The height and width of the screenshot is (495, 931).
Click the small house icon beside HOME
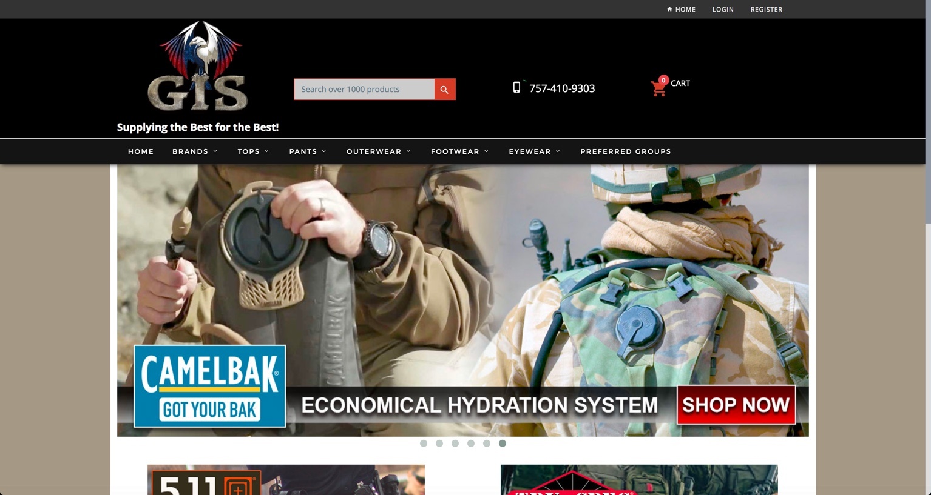[669, 9]
